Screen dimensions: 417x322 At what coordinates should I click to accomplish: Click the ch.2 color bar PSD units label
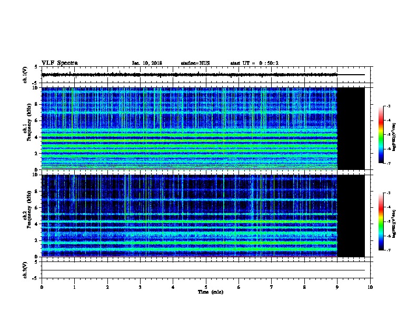(x=394, y=224)
